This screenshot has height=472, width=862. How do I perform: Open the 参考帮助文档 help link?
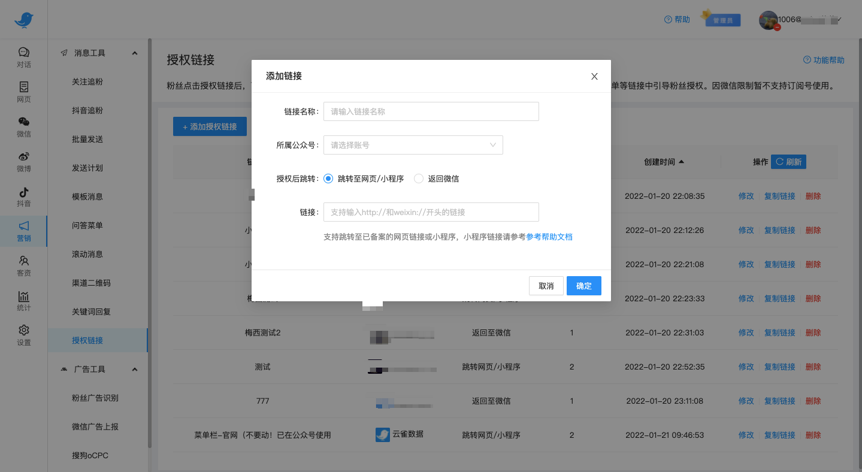(x=549, y=237)
